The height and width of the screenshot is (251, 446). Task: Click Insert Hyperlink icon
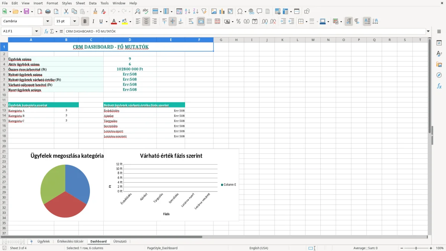[251, 12]
